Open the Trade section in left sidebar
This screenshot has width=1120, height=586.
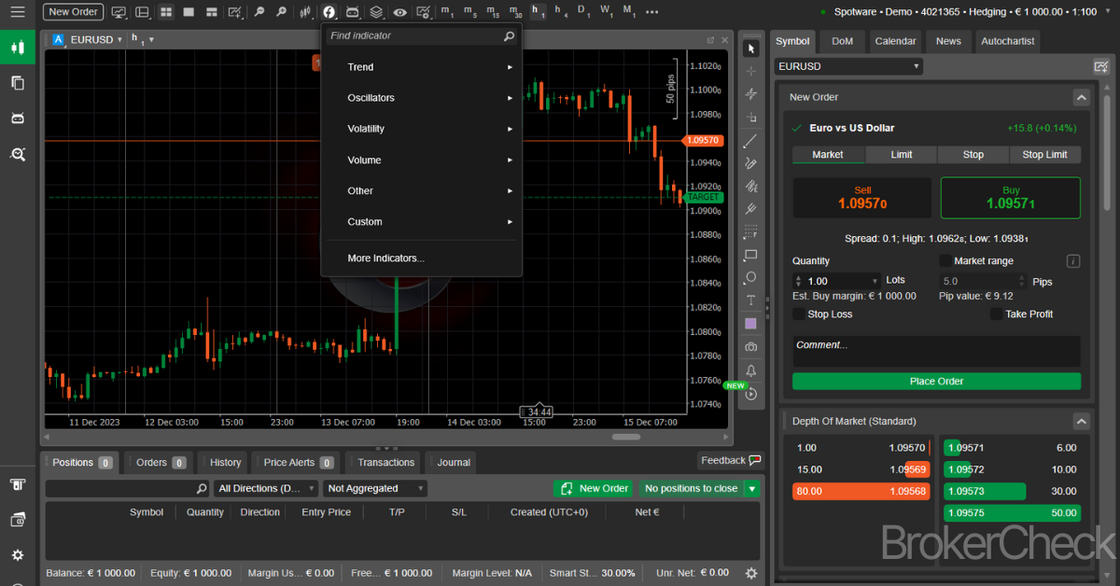pyautogui.click(x=18, y=47)
